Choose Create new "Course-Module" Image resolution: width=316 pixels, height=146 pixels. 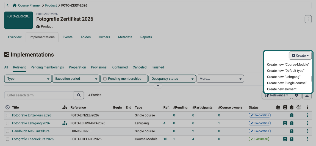click(288, 65)
